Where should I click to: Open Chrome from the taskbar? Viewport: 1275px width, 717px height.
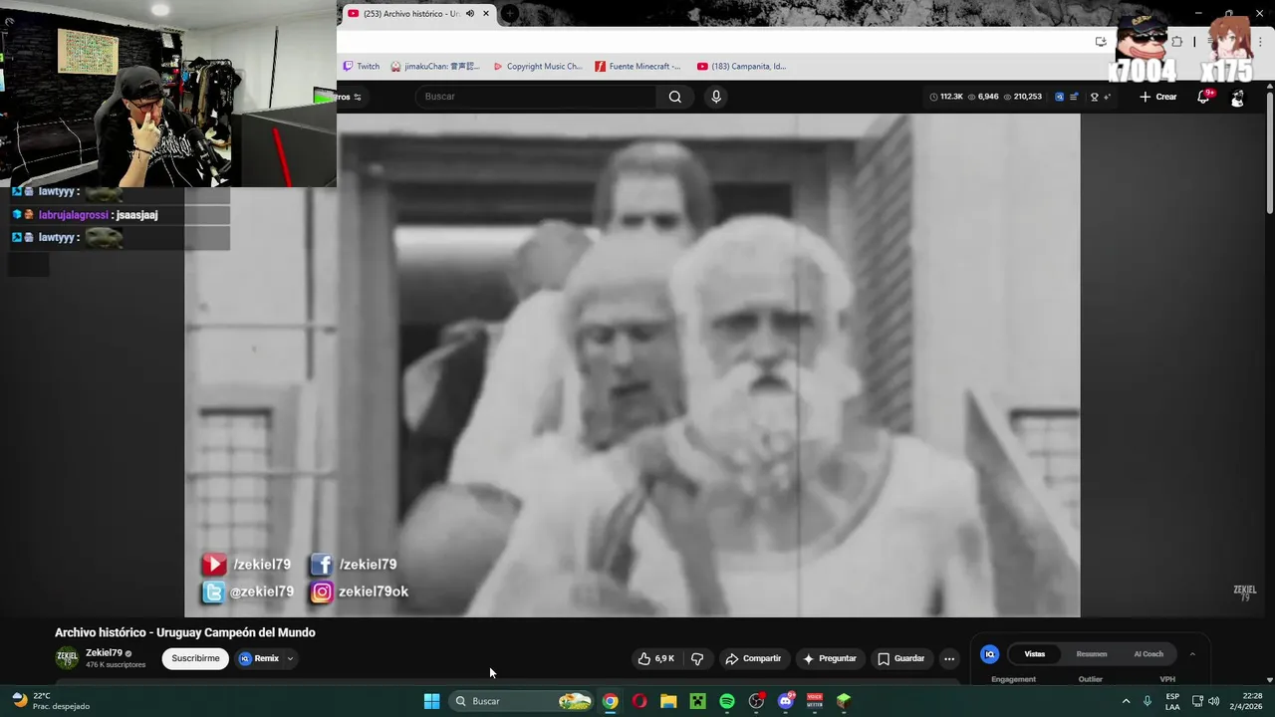[610, 701]
